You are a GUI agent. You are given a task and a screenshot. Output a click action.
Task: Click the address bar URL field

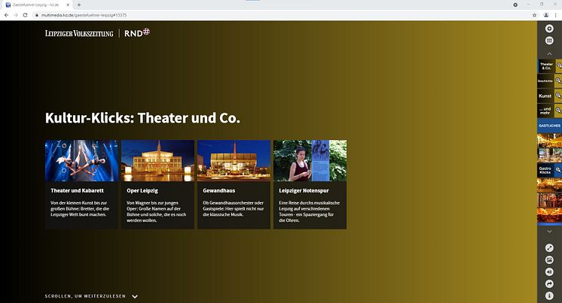coord(285,15)
